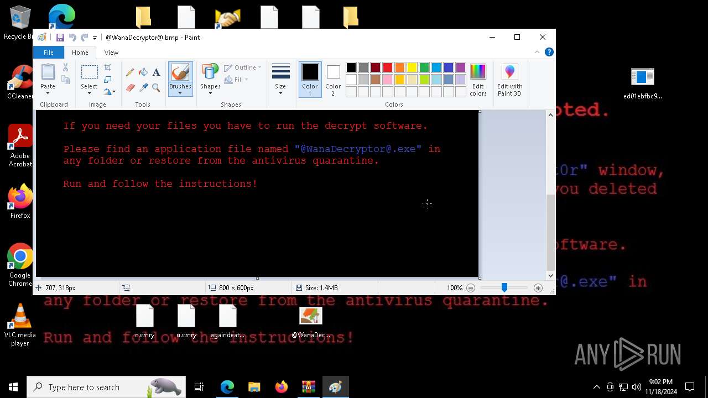Click the Paste clipboard icon

point(48,72)
